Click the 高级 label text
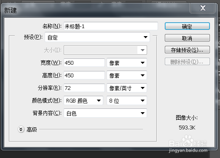This screenshot has height=158, width=220. [x=32, y=129]
